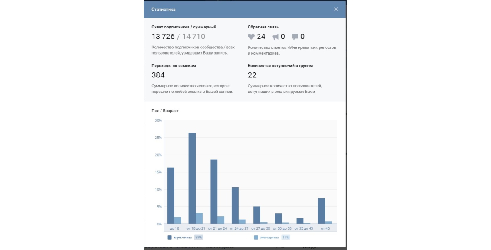The width and height of the screenshot is (491, 250).
Task: Select the men bar for от 24 до 27
Action: [x=235, y=205]
